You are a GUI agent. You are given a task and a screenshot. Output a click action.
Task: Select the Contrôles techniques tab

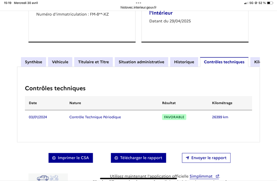(x=224, y=62)
